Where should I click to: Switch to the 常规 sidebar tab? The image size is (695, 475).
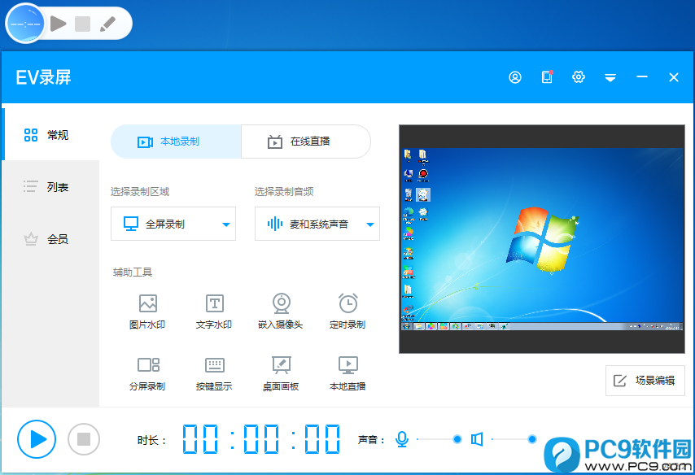(x=51, y=135)
